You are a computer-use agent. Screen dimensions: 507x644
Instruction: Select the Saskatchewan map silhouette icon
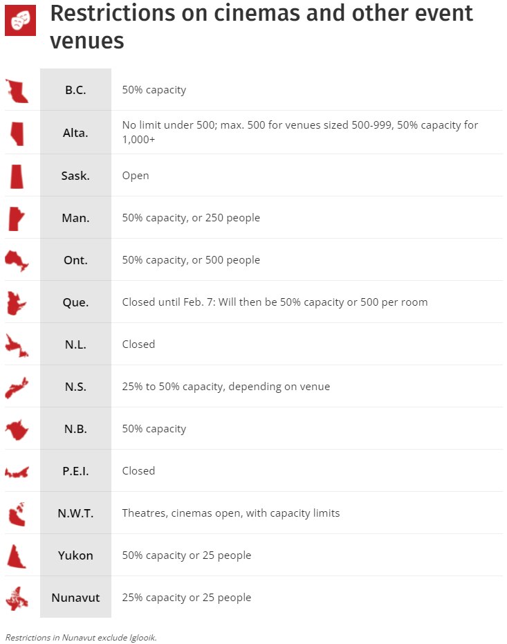click(x=17, y=176)
